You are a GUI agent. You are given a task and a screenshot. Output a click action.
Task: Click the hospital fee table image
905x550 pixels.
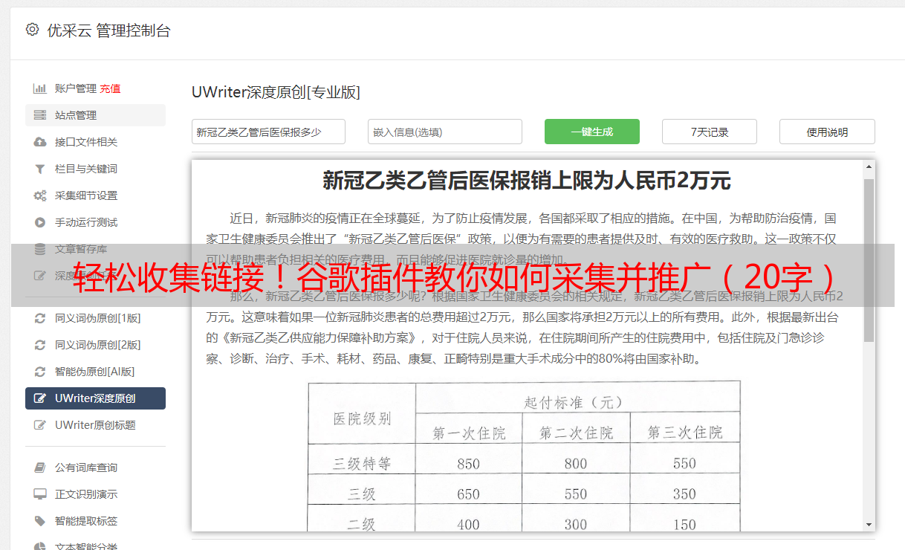point(525,456)
